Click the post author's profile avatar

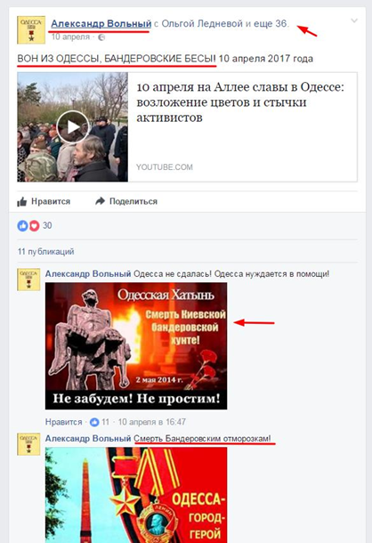point(31,29)
